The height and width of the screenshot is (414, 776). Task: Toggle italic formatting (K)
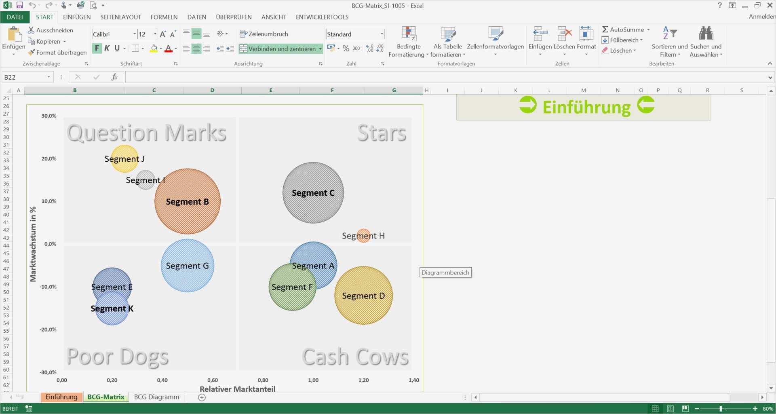tap(107, 49)
